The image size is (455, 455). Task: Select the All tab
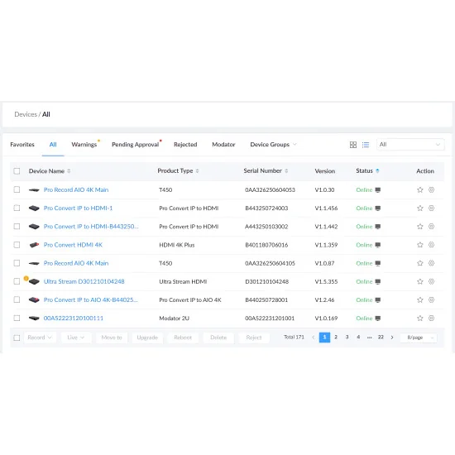[x=53, y=145]
